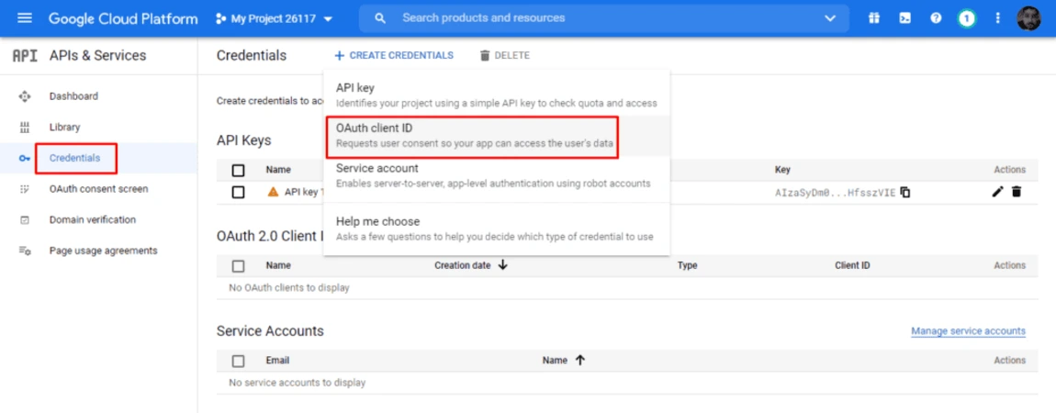Open the hamburger navigation menu
The width and height of the screenshot is (1056, 413).
24,18
